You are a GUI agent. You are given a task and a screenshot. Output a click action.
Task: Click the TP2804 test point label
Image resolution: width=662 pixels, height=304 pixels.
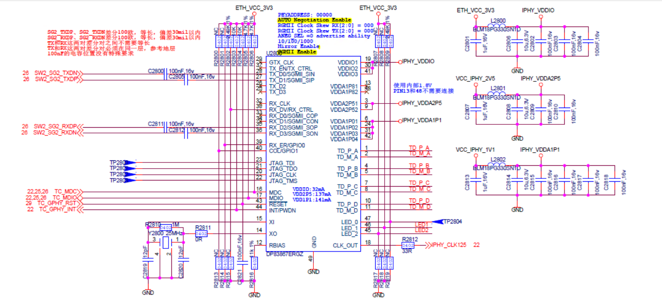pyautogui.click(x=453, y=222)
